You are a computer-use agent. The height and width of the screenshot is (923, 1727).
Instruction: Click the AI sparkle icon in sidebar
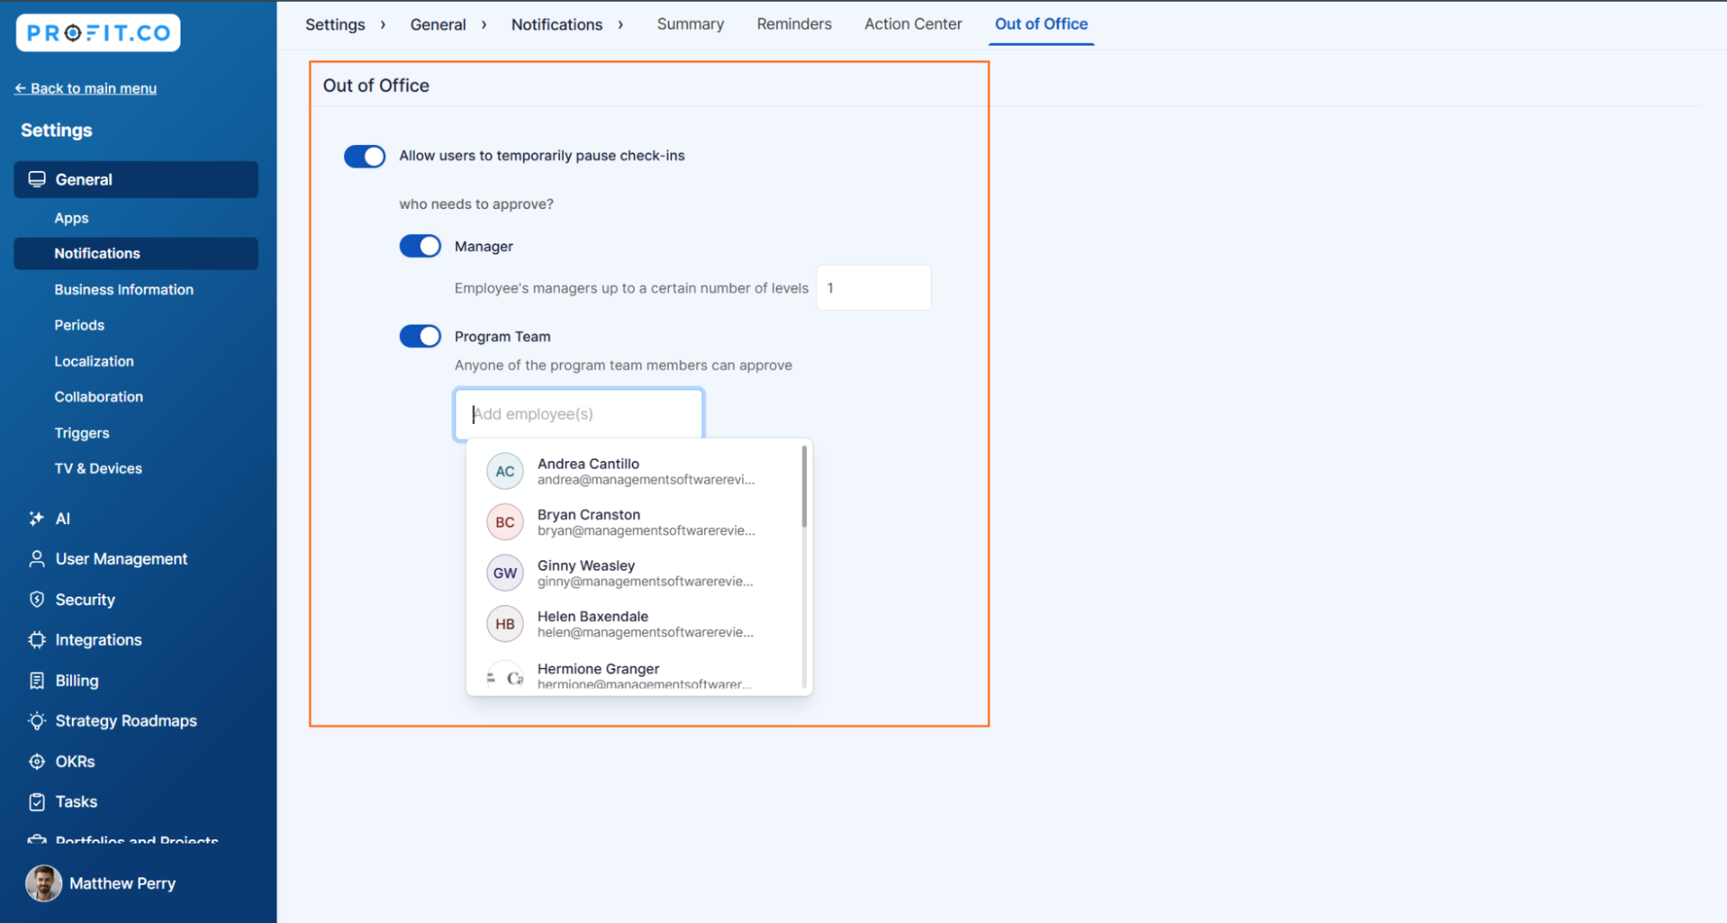[36, 518]
